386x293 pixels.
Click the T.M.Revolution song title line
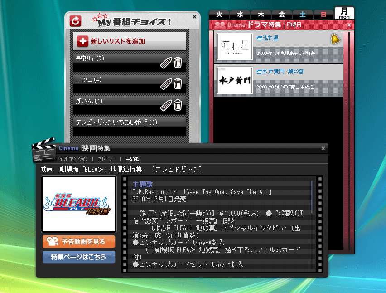202,192
